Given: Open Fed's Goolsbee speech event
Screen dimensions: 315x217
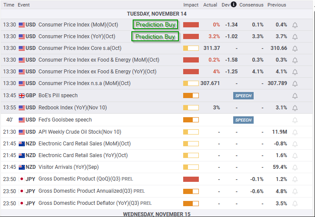Looking at the screenshot, I should coord(65,120).
